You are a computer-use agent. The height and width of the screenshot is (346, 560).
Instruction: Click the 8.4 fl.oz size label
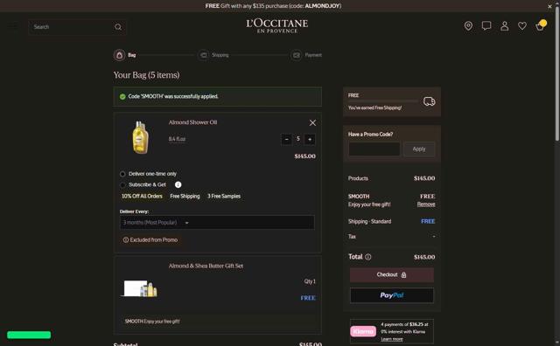[177, 139]
